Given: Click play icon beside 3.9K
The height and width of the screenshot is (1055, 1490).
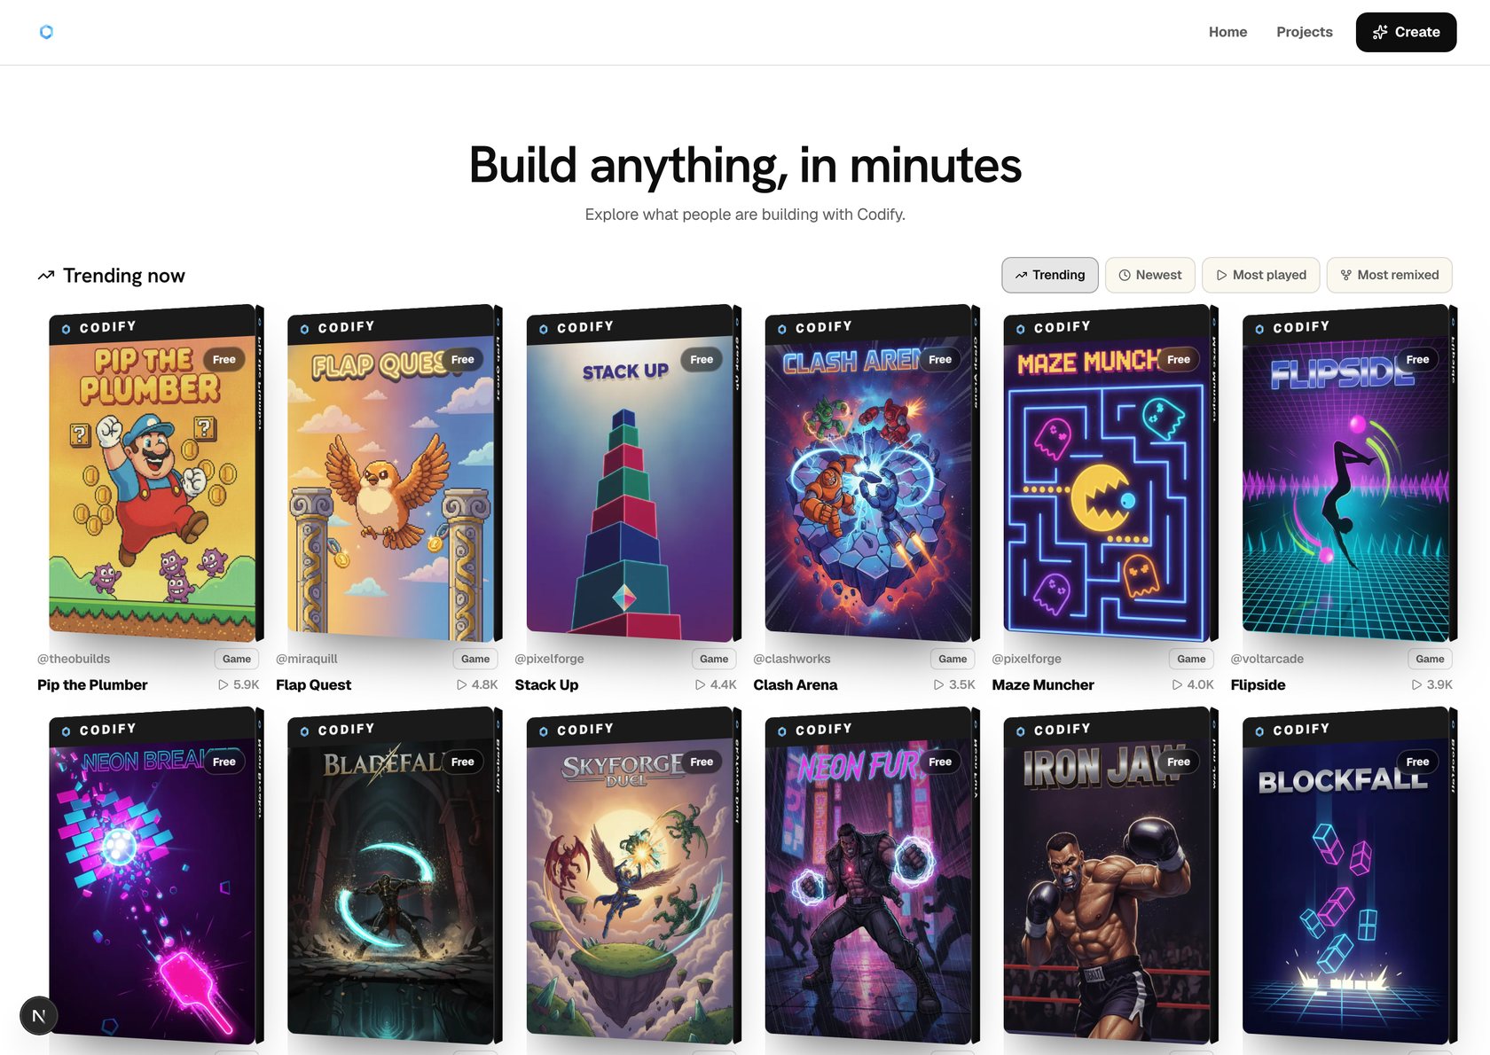Looking at the screenshot, I should (1417, 684).
